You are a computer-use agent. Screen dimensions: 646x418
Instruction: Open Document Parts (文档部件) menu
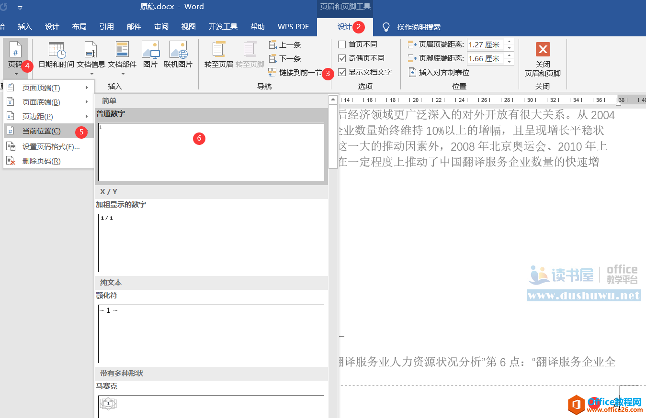[x=122, y=58]
